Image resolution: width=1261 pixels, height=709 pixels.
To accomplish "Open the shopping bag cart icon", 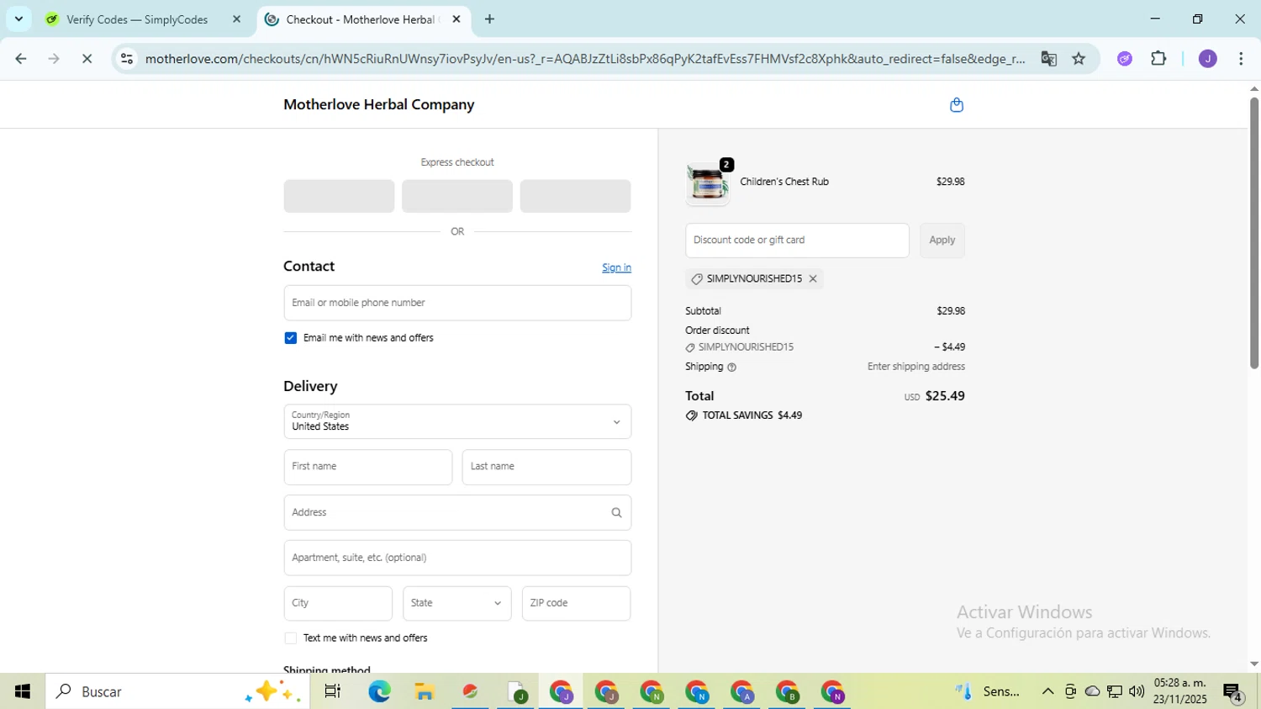I will 956,105.
